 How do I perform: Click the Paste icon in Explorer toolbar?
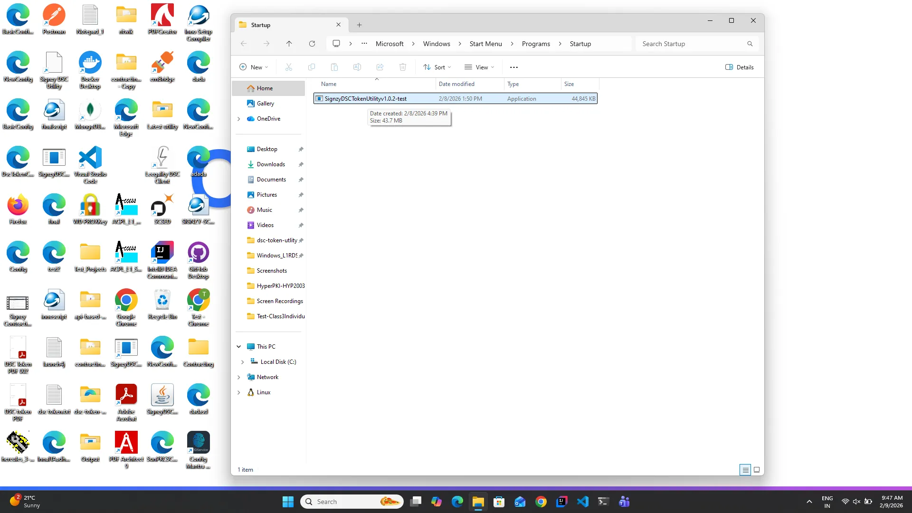pos(334,67)
